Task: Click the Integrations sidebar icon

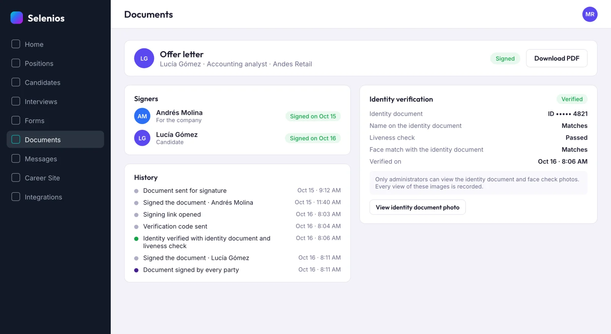Action: (x=16, y=197)
